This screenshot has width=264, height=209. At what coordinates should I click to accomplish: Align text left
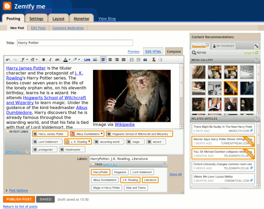(103, 59)
